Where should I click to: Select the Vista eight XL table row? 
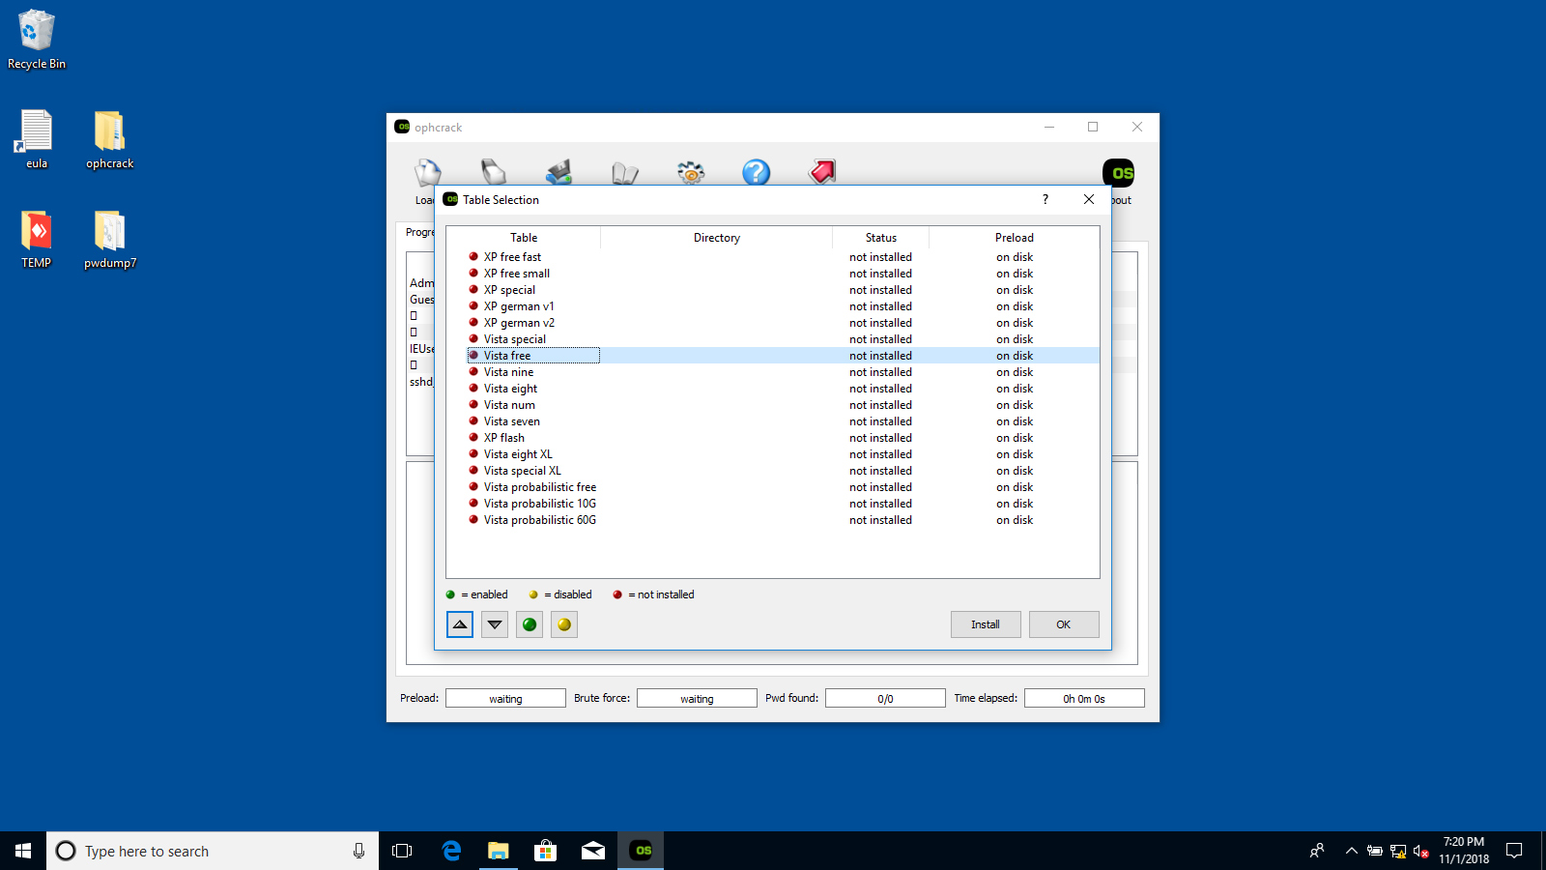coord(773,454)
